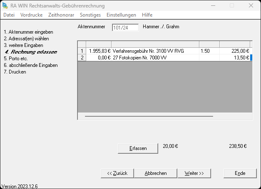Open the Einstellungen menu
Viewport: 261px width, 189px height.
(122, 15)
